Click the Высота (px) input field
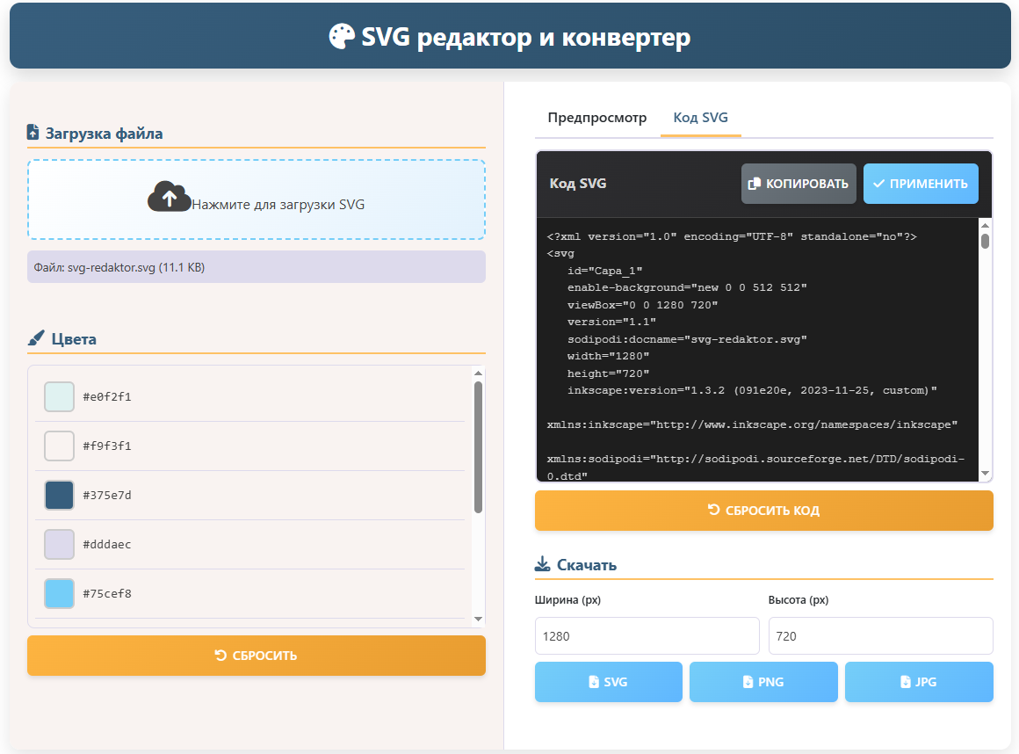Viewport: 1019px width, 754px height. 880,635
